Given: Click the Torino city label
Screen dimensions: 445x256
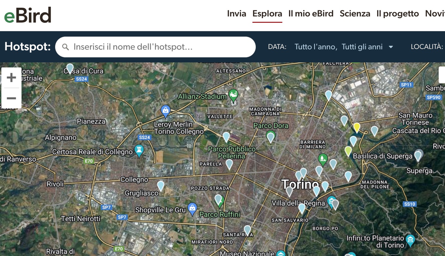Looking at the screenshot, I should click(300, 184).
